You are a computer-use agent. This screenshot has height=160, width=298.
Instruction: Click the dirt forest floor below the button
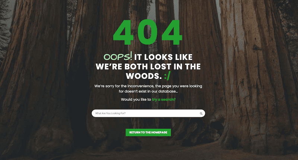click(148, 150)
